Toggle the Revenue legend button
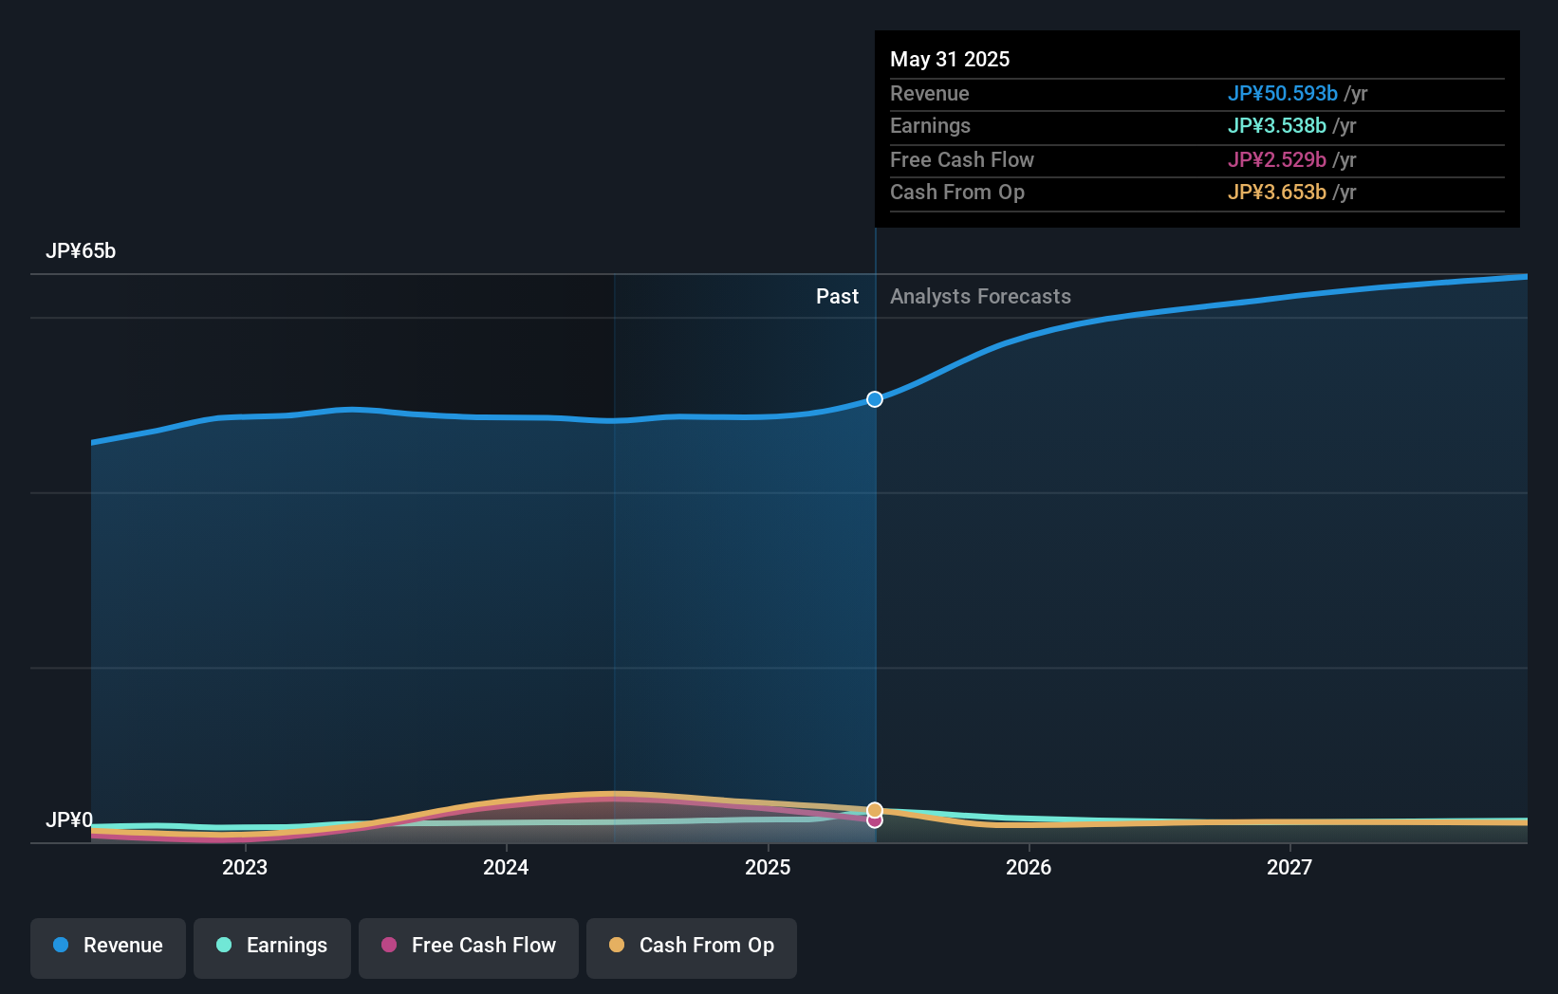 [x=108, y=948]
